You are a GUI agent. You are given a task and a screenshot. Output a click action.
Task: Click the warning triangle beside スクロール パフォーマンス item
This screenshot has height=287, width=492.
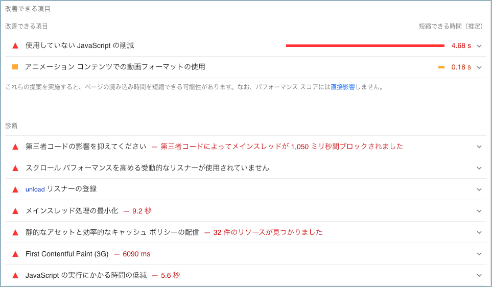[x=15, y=168]
